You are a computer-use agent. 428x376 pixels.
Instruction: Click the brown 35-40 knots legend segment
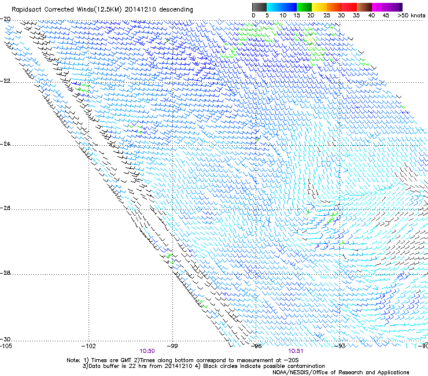[x=364, y=7]
